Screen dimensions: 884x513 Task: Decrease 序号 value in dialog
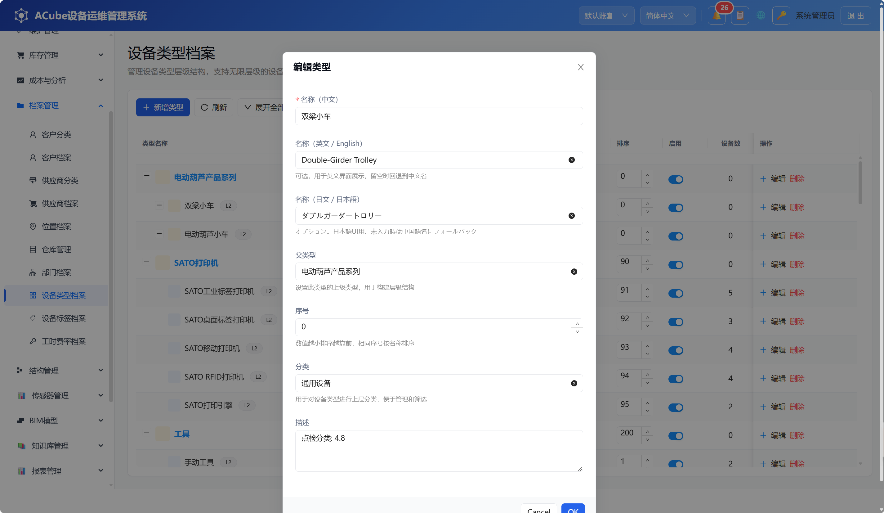click(577, 331)
